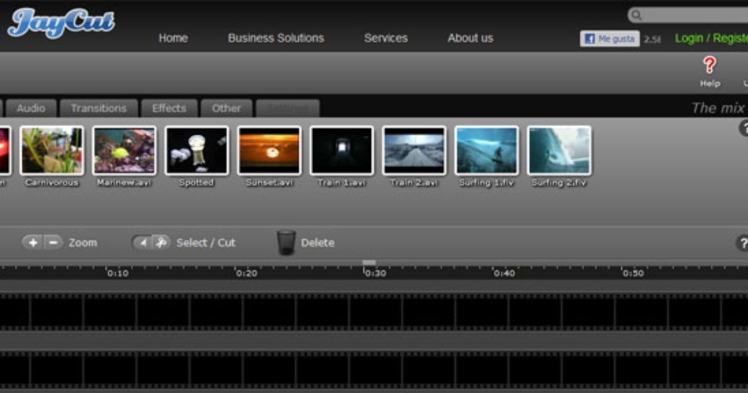Viewport: 748px width, 393px height.
Task: Open the About us page
Action: tap(470, 38)
